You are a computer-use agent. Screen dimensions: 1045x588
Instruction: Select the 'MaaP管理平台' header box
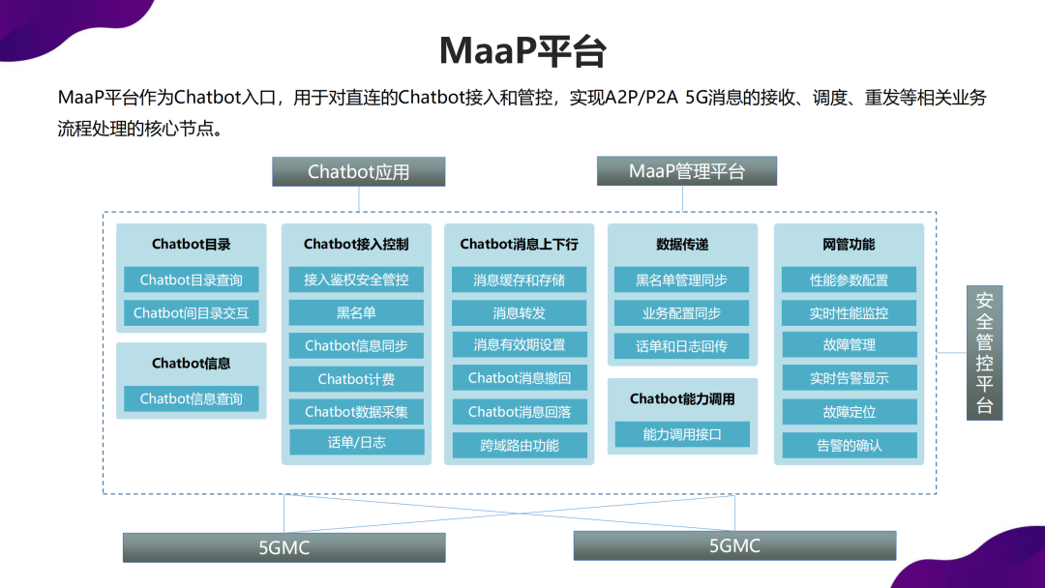tap(686, 171)
